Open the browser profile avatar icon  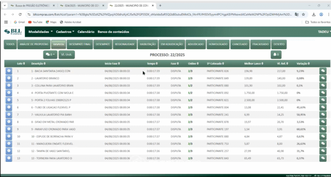tap(321, 14)
